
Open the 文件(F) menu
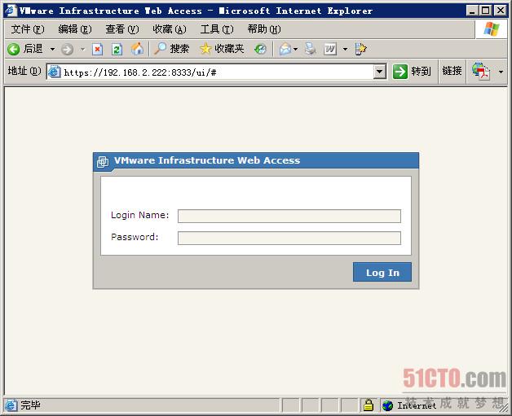tap(28, 29)
